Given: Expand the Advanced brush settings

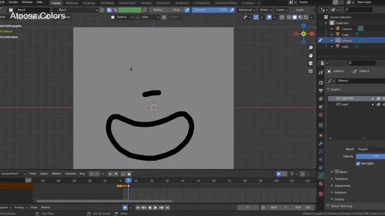Looking at the screenshot, I should pos(247,10).
